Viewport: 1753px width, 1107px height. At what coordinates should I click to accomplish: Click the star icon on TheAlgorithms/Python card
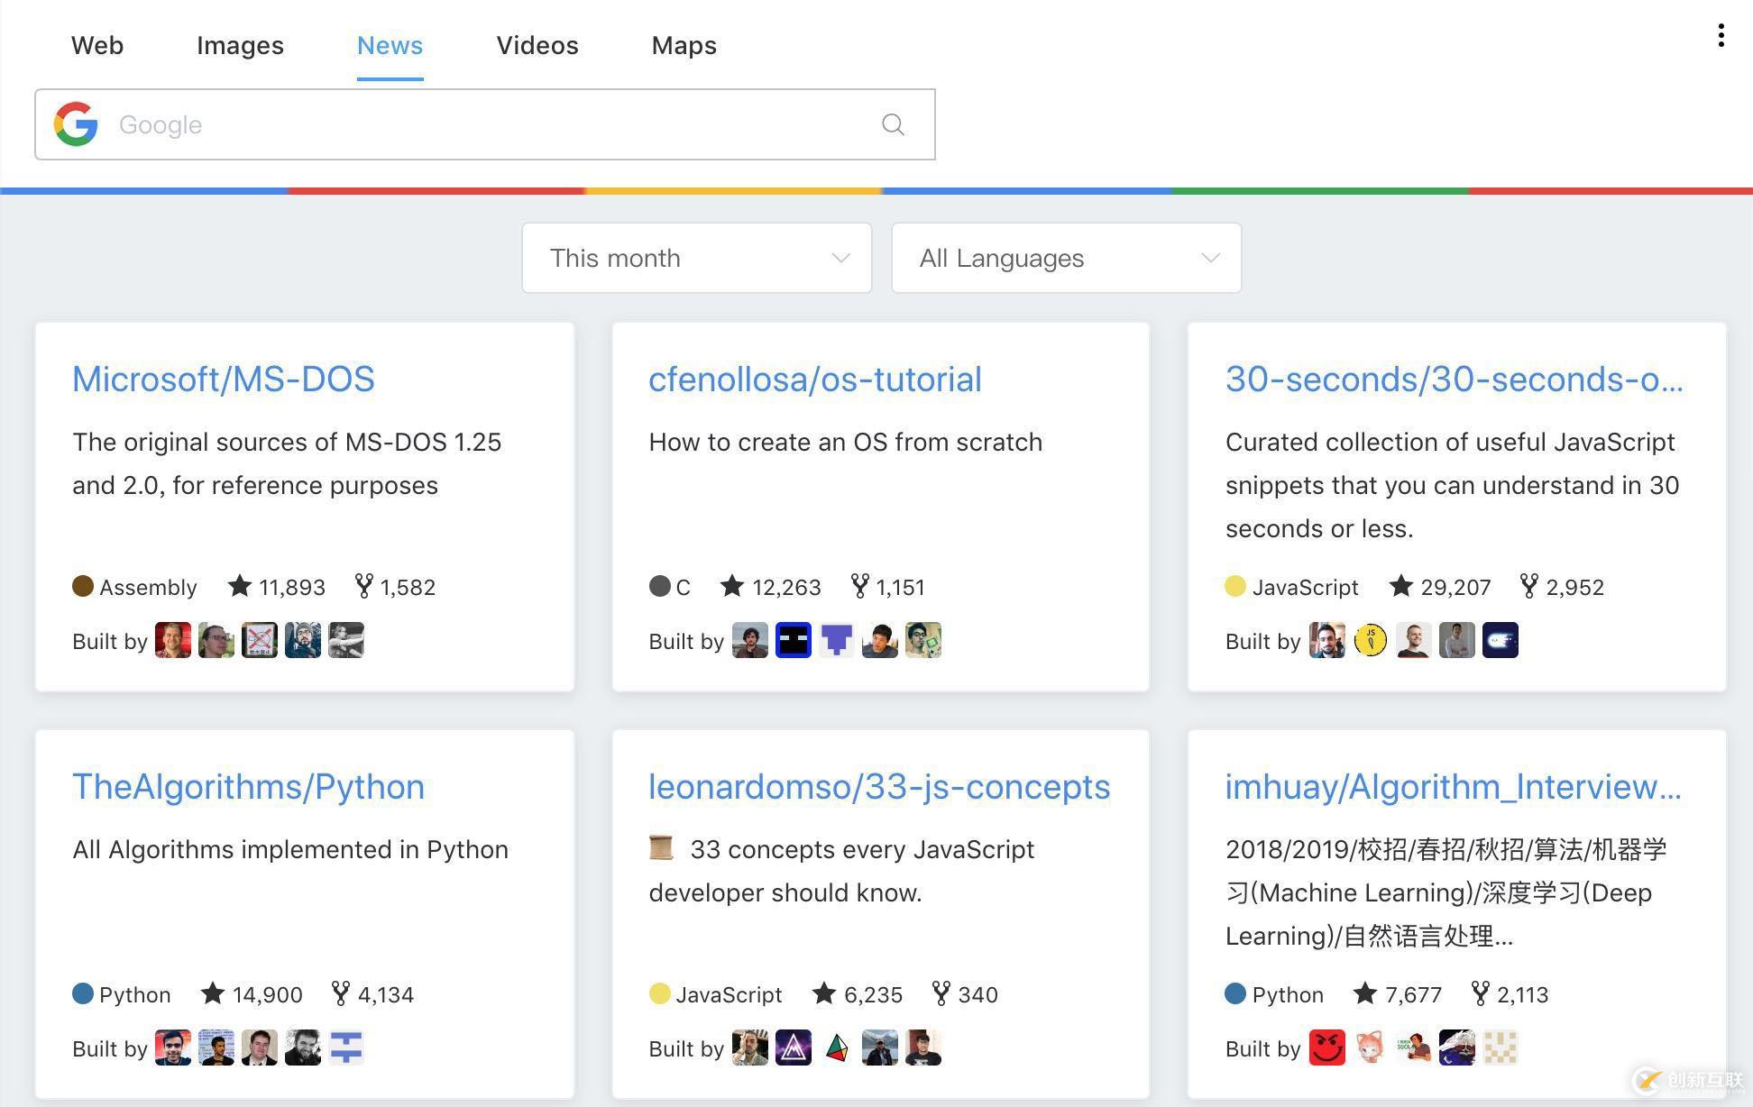coord(213,994)
